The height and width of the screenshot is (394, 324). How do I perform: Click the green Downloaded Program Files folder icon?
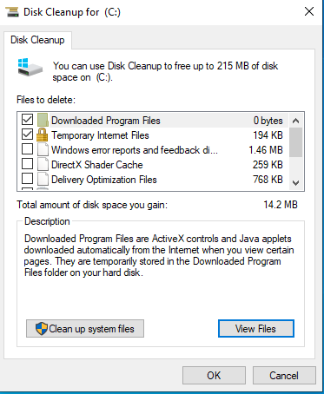pos(43,120)
